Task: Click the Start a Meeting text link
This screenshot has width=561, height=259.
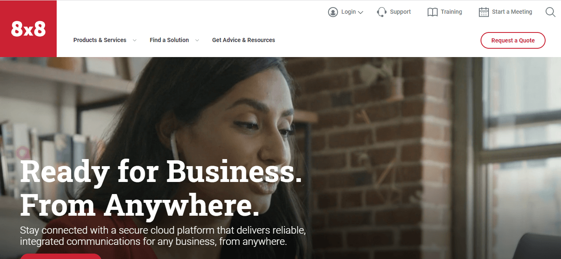Action: [512, 12]
